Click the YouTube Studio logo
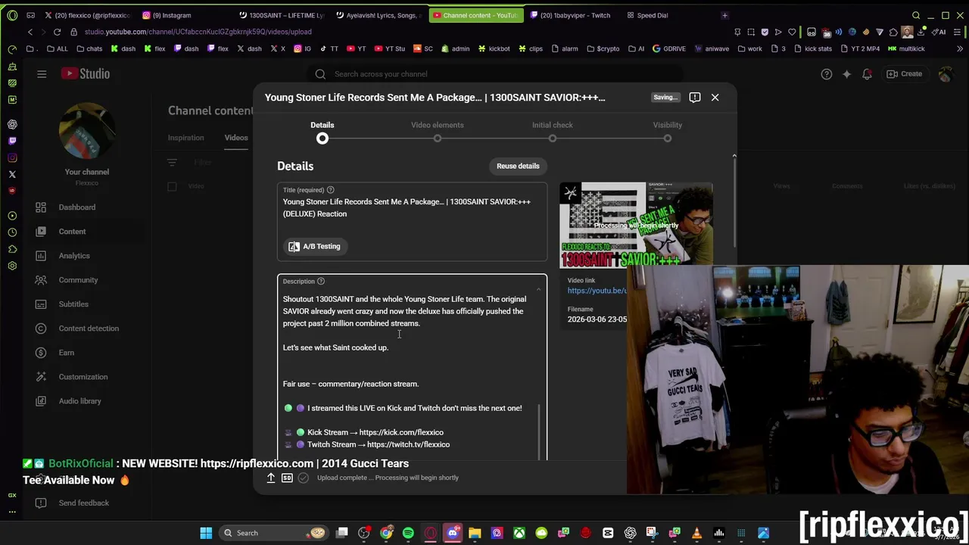 pos(86,74)
